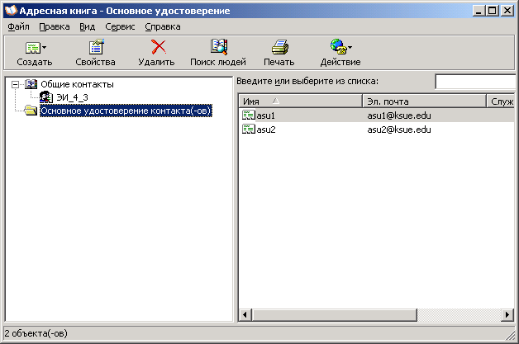Click the asu2 contact card icon
The width and height of the screenshot is (519, 344).
[x=249, y=129]
